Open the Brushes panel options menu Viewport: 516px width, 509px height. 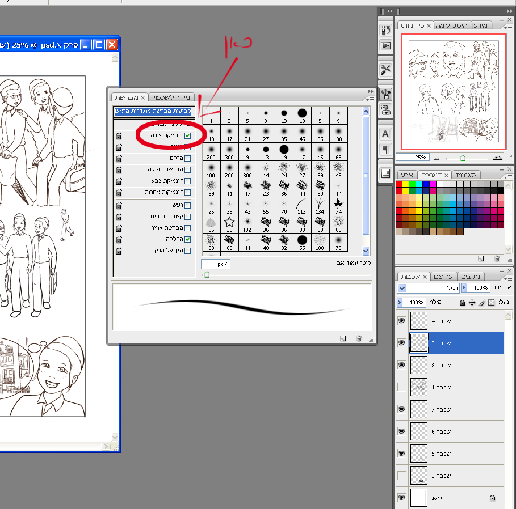tap(370, 99)
